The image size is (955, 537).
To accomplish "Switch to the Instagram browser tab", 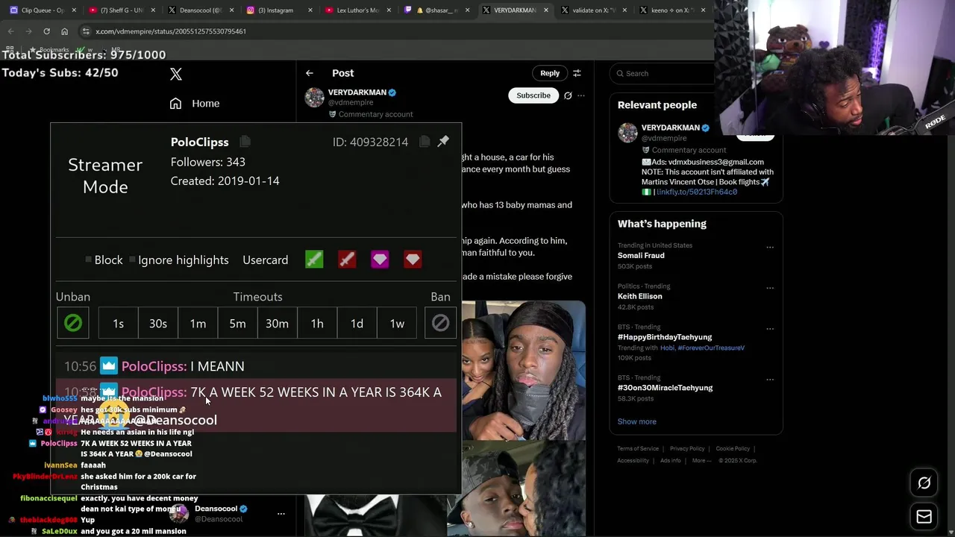I will tap(281, 10).
